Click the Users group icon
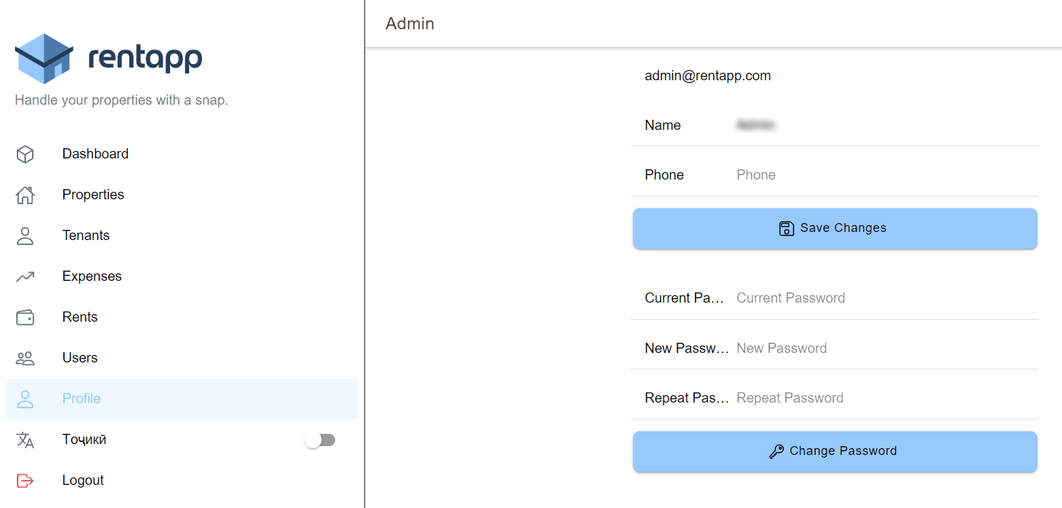The height and width of the screenshot is (508, 1062). point(25,358)
